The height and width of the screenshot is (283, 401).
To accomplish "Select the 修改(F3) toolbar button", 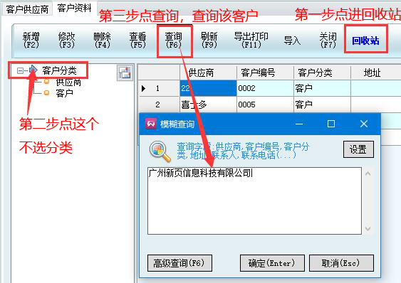I will (x=66, y=41).
